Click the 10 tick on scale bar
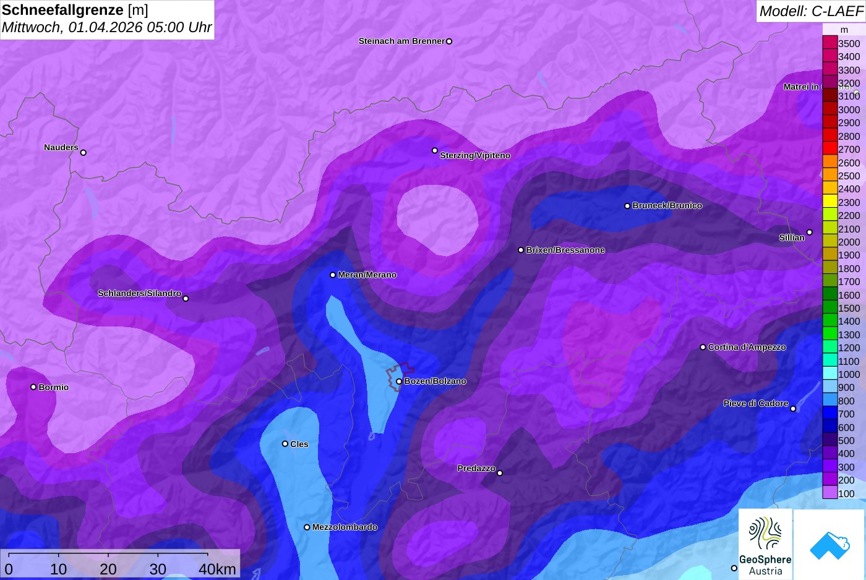 (x=59, y=569)
